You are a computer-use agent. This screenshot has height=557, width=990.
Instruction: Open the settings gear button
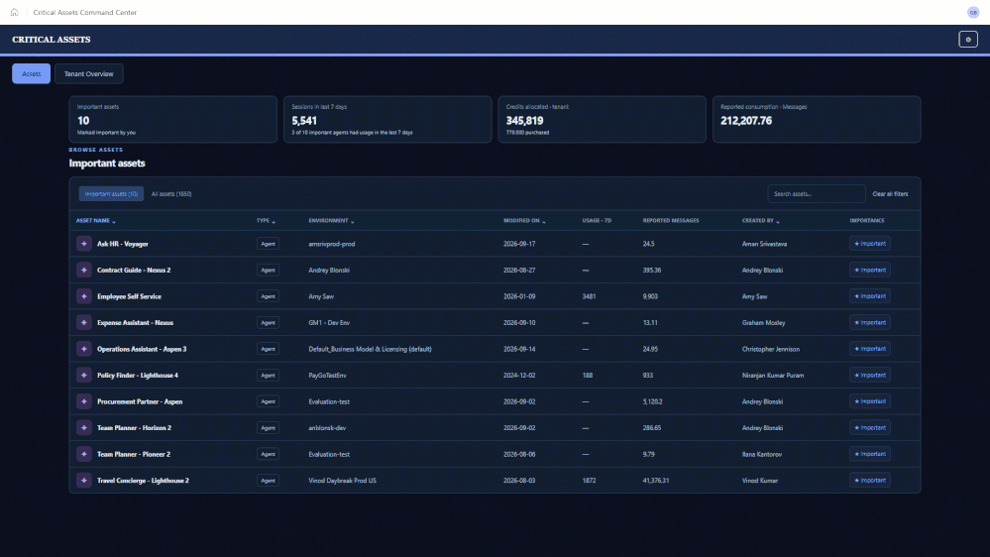point(968,40)
